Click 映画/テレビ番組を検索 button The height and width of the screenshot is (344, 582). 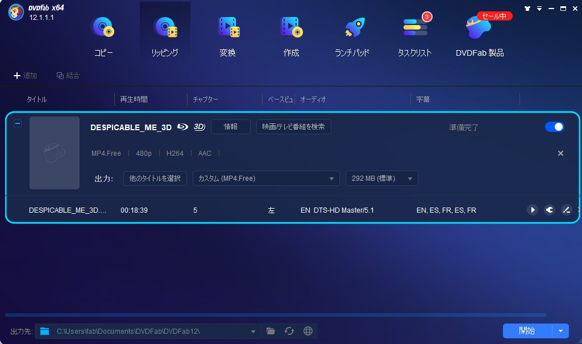[x=294, y=127]
